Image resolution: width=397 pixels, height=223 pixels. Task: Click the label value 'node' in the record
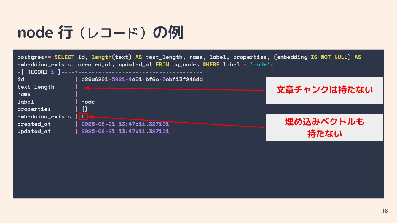88,102
